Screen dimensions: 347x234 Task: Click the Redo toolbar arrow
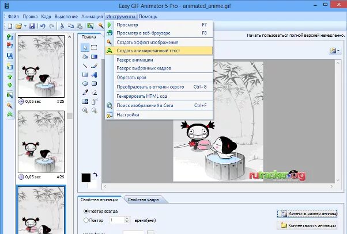(52, 26)
